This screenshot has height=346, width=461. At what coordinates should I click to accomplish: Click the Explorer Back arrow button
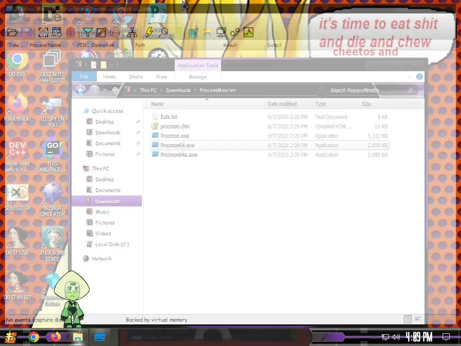click(x=81, y=90)
